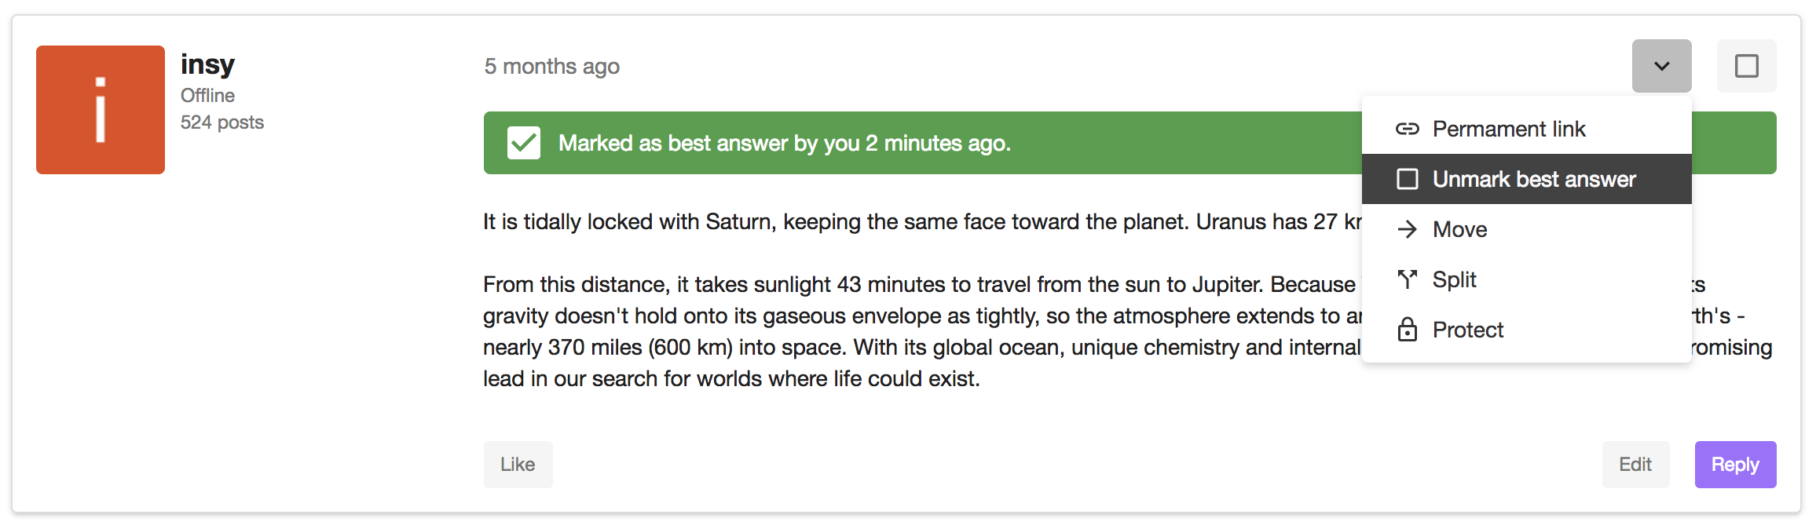This screenshot has height=529, width=1816.
Task: Click the fork icon beside Split
Action: (1407, 279)
